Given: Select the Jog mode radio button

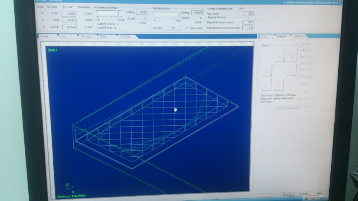Looking at the screenshot, I should pos(304,50).
